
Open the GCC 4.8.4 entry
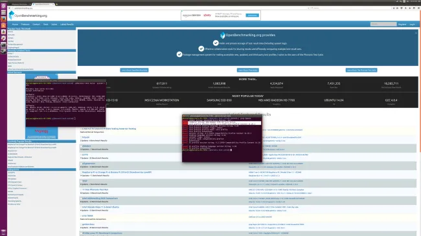(x=391, y=100)
